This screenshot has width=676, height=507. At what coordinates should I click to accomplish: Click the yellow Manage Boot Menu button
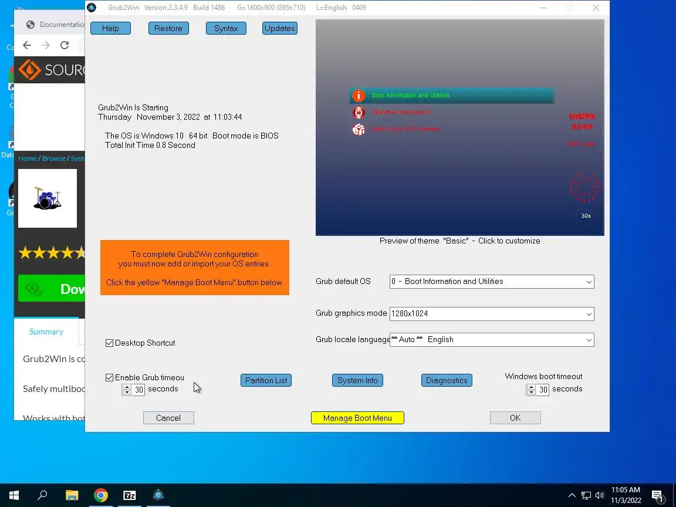[x=357, y=418]
